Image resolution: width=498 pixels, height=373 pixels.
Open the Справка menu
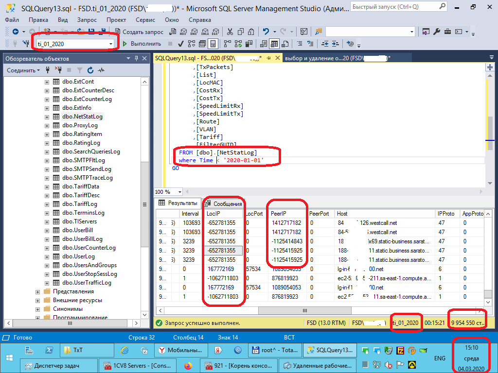200,19
